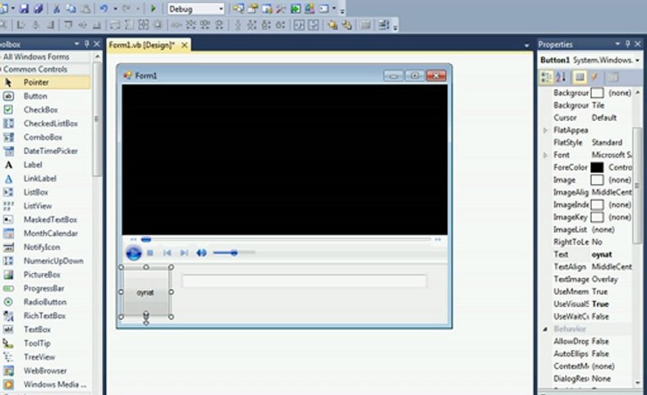Choose RichTextBox in the Toolbox
Viewport: 647px width, 395px height.
[46, 315]
